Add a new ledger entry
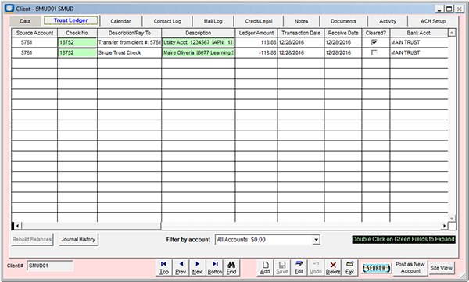Screen dimensions: 469x282 265,268
